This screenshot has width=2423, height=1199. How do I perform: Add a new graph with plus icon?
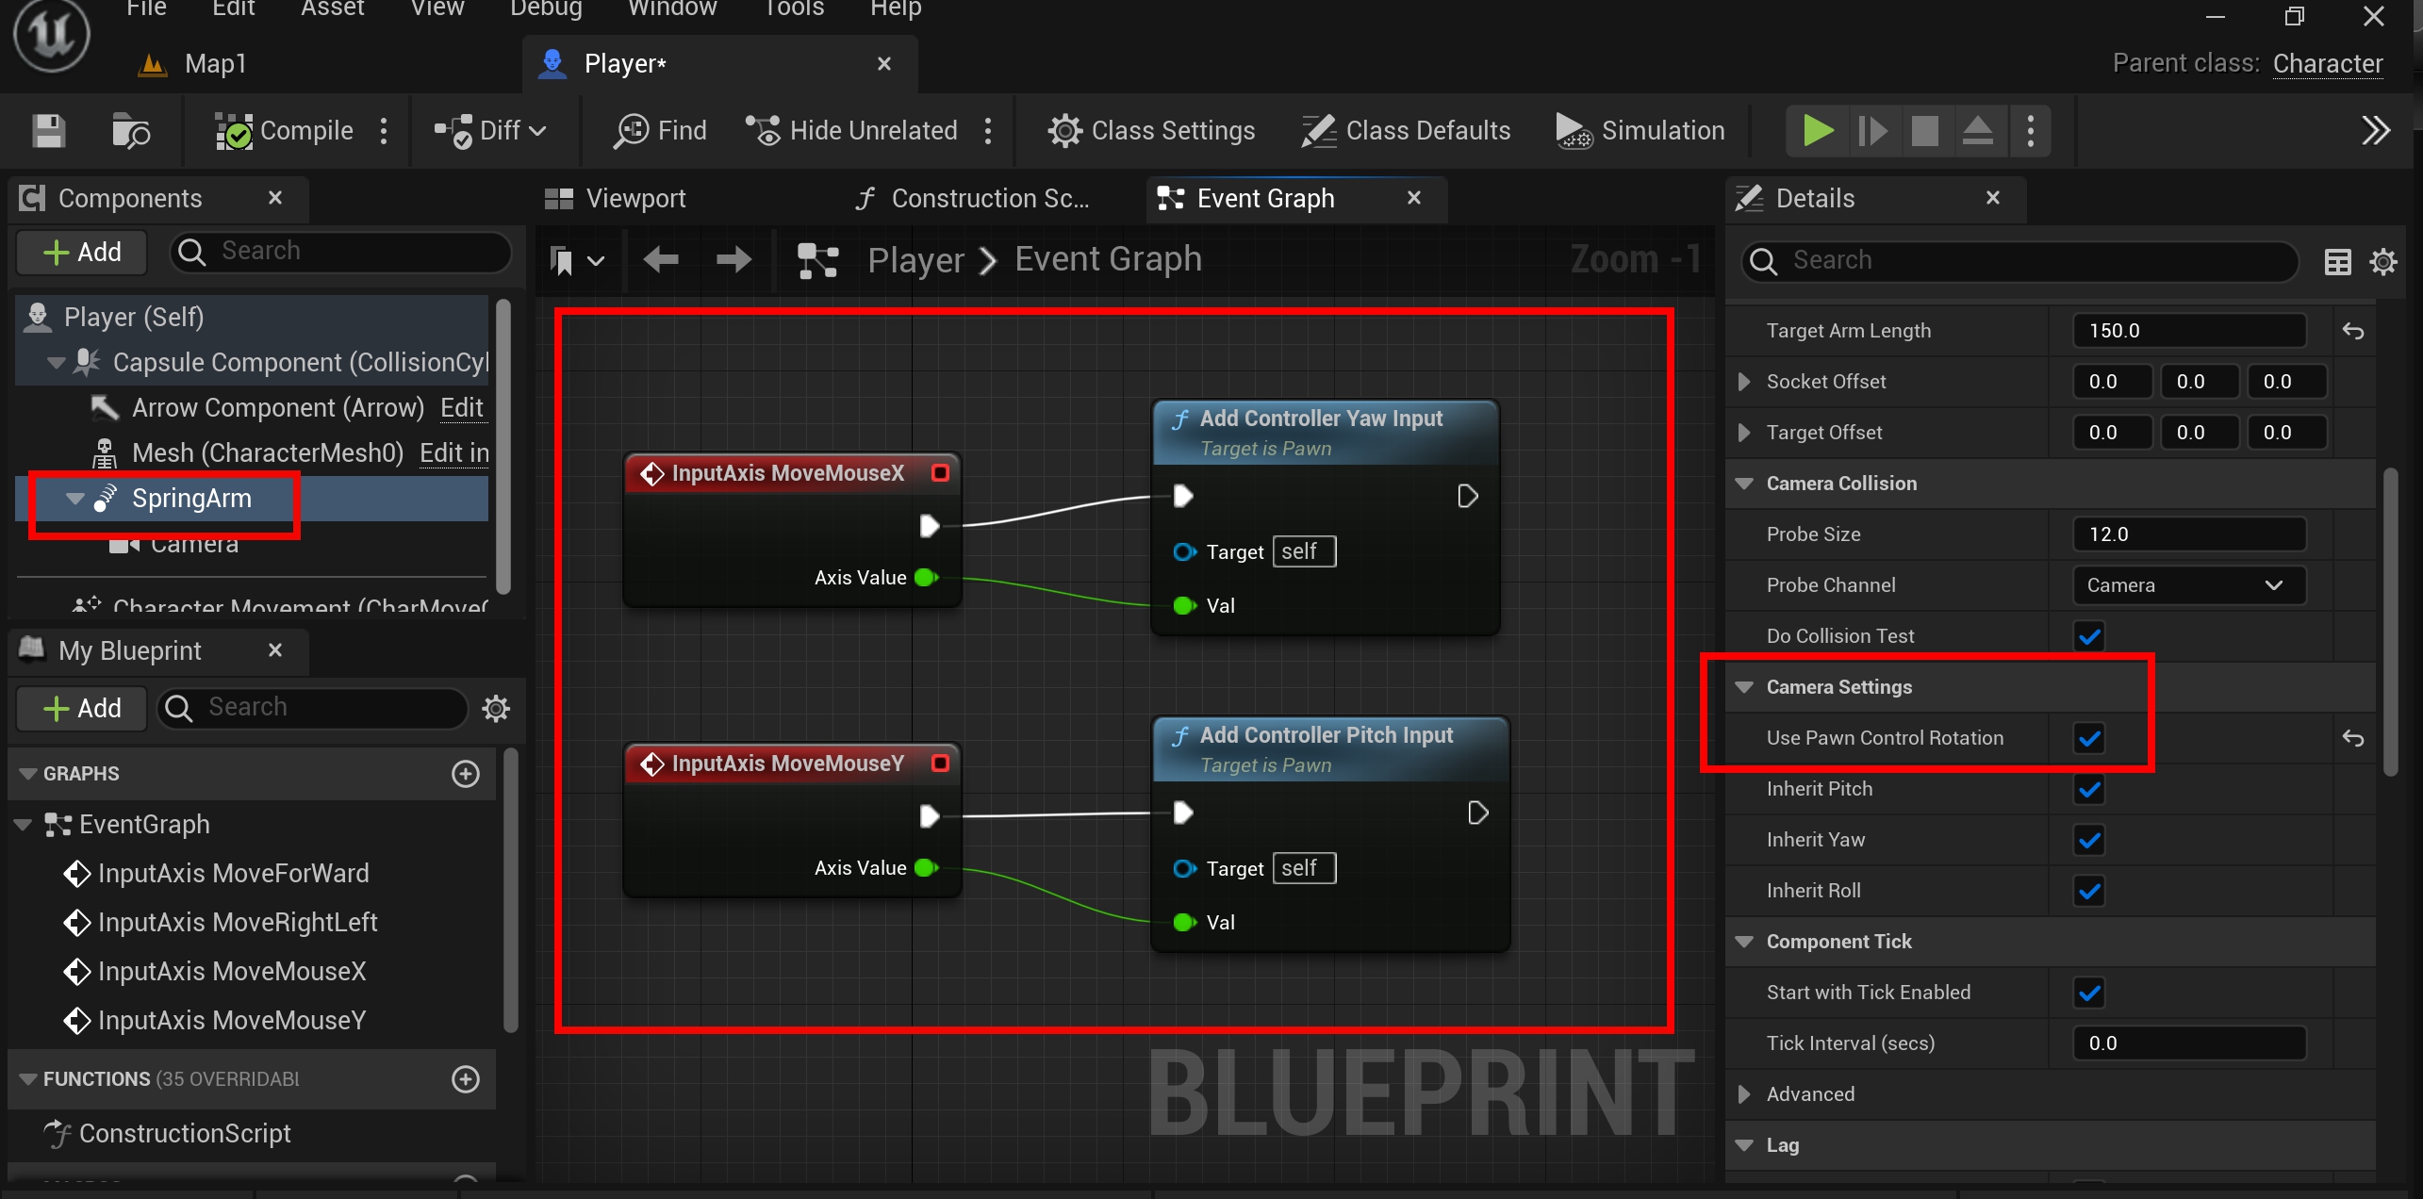(x=466, y=774)
